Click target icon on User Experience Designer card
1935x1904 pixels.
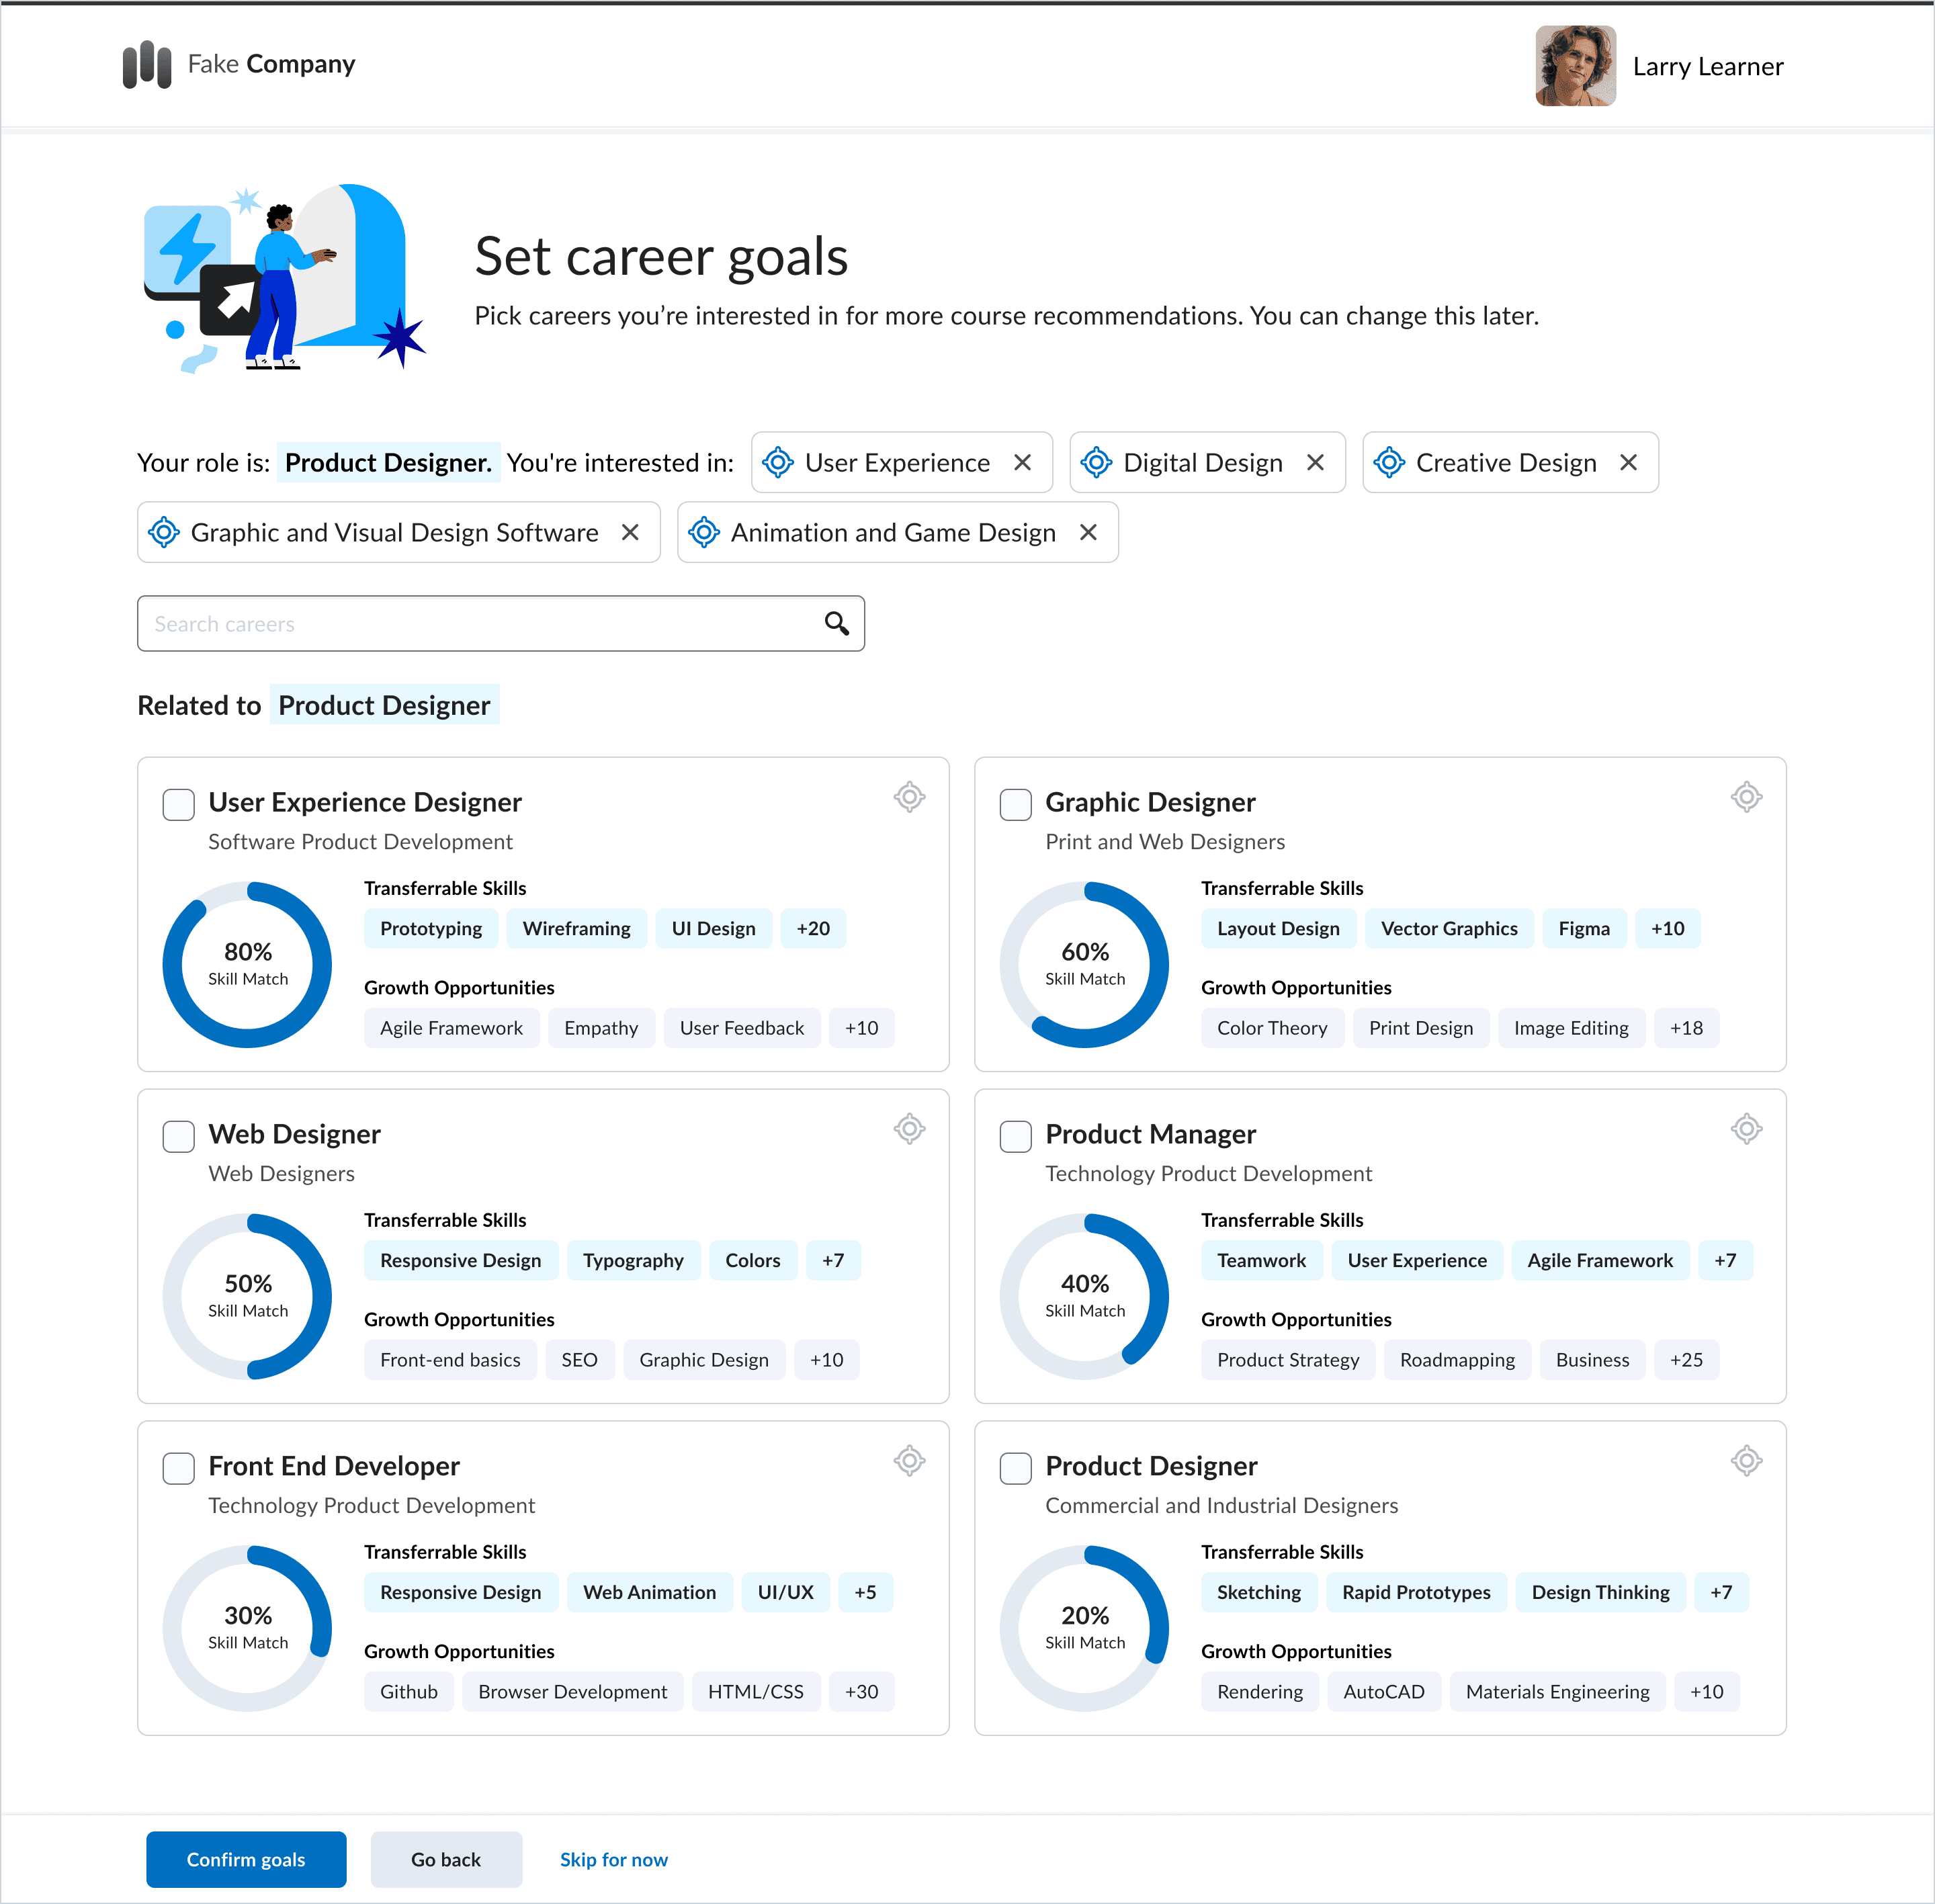909,797
